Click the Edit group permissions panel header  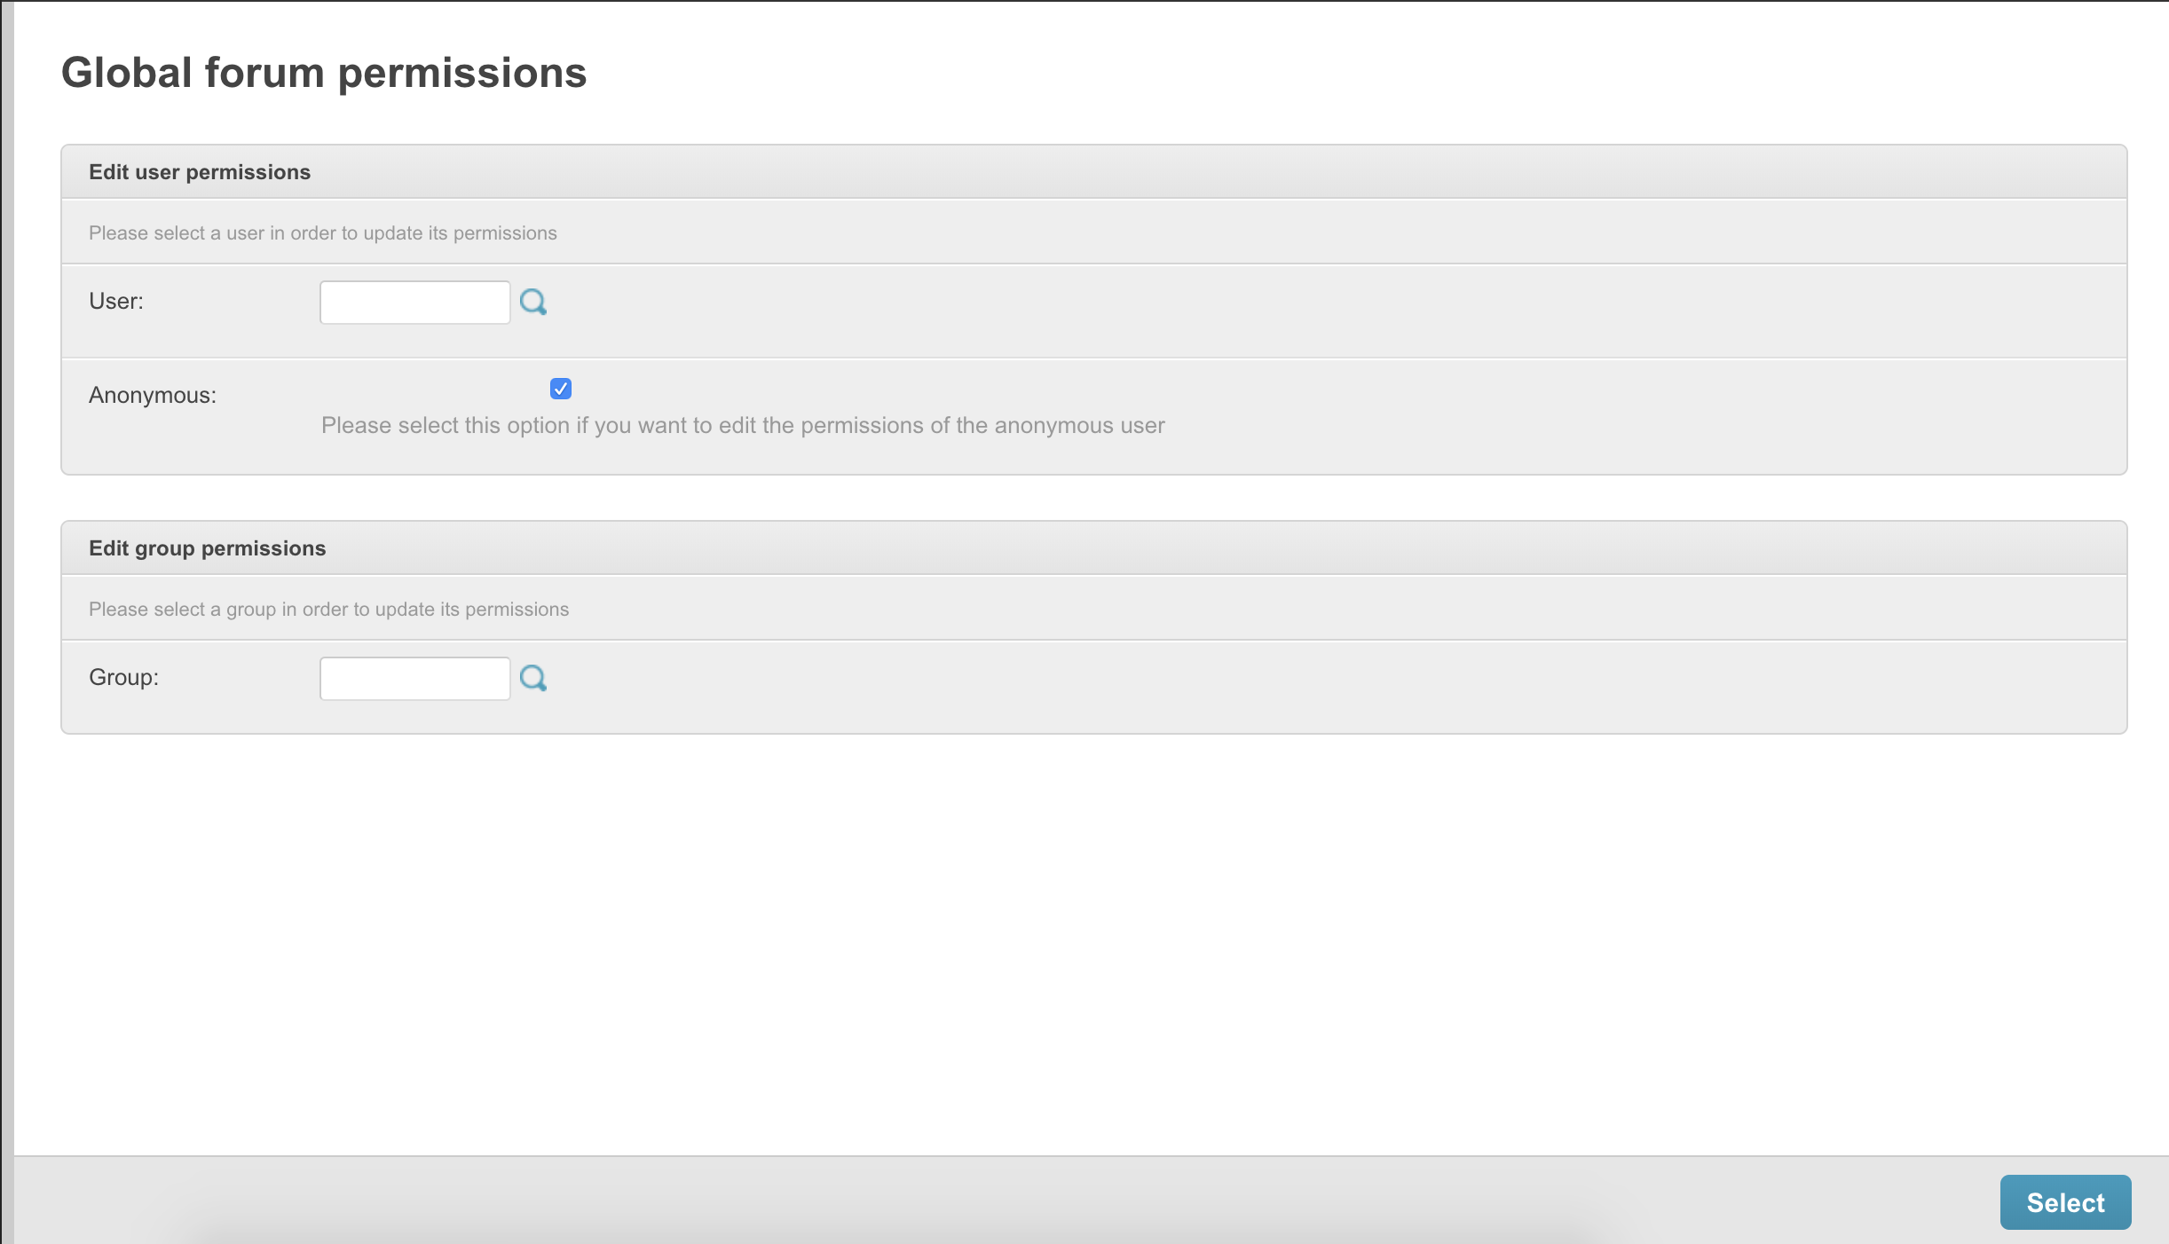pyautogui.click(x=208, y=547)
